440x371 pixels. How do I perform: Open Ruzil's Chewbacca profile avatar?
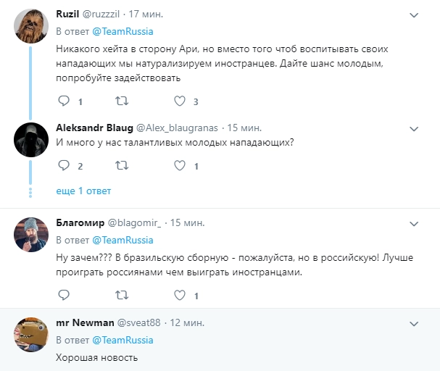[30, 25]
